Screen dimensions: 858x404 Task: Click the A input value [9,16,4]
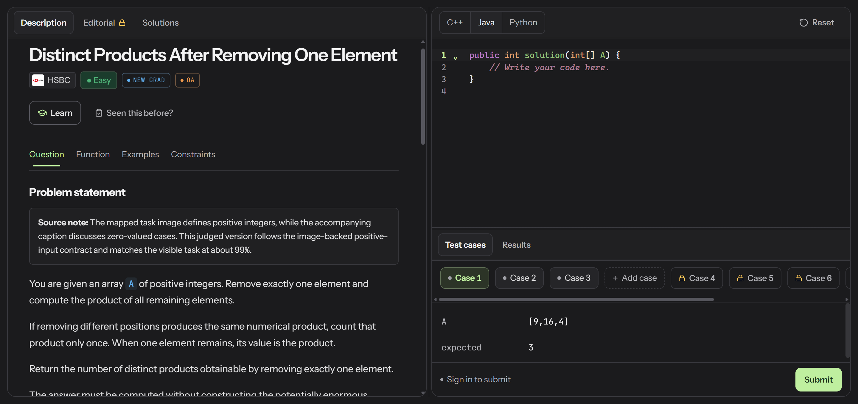click(548, 322)
